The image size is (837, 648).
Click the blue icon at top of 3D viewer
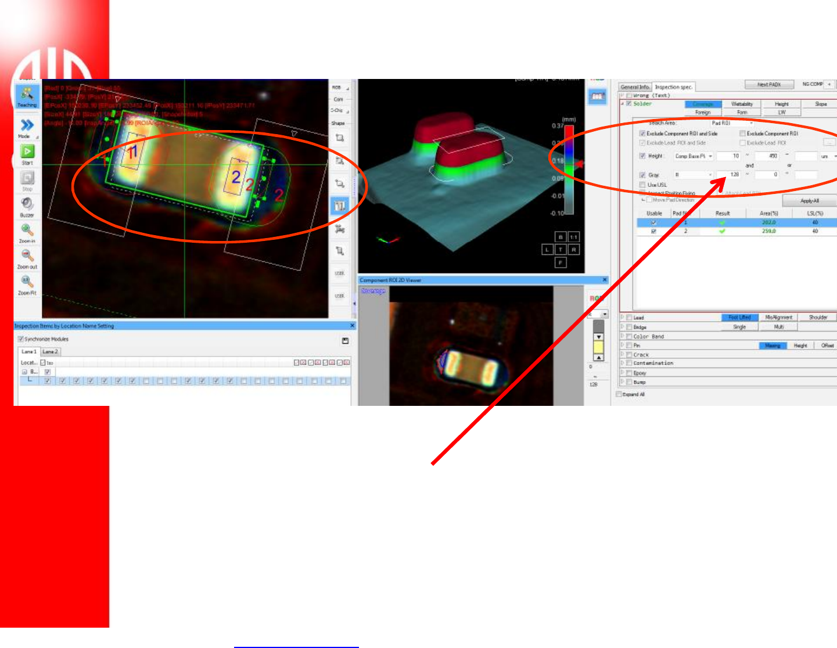[598, 96]
